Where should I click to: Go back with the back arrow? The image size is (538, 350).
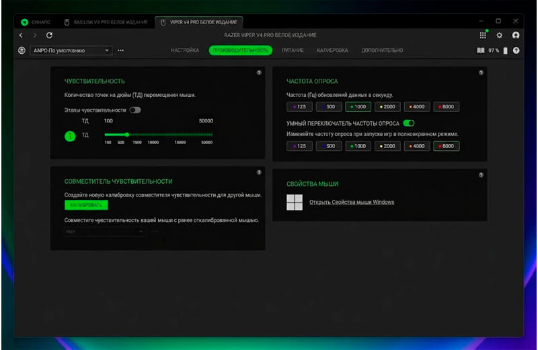[22, 35]
